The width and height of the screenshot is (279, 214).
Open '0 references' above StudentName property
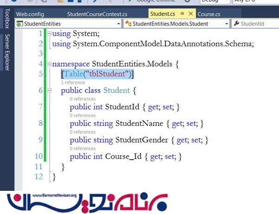point(82,115)
